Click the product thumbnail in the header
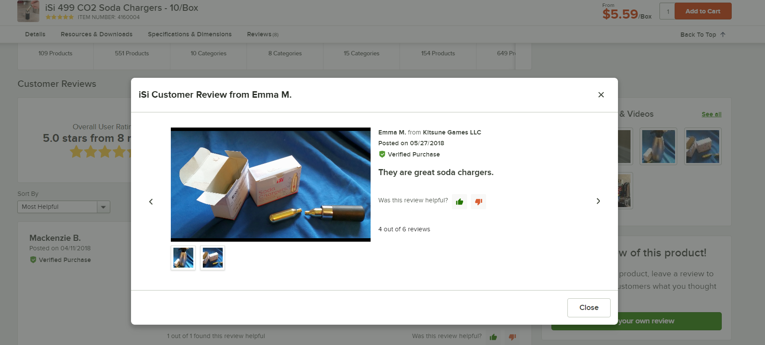Image resolution: width=765 pixels, height=345 pixels. point(28,11)
